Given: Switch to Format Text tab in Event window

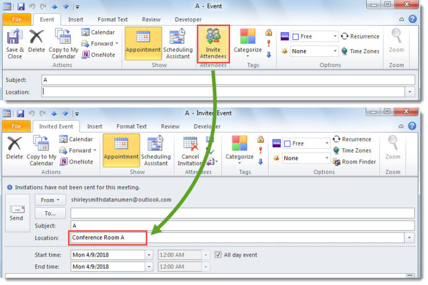Looking at the screenshot, I should [x=113, y=20].
